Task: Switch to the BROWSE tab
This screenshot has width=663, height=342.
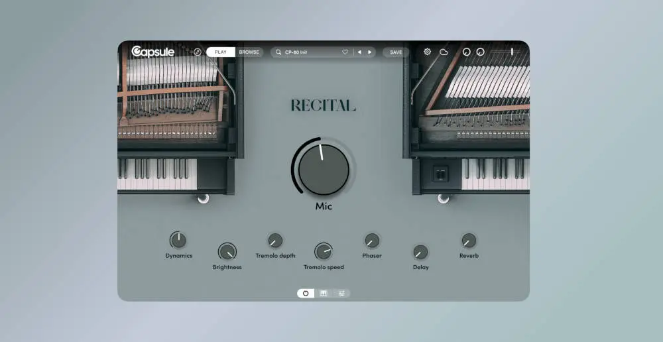Action: (249, 52)
